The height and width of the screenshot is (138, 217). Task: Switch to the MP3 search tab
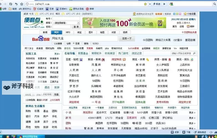point(68,32)
